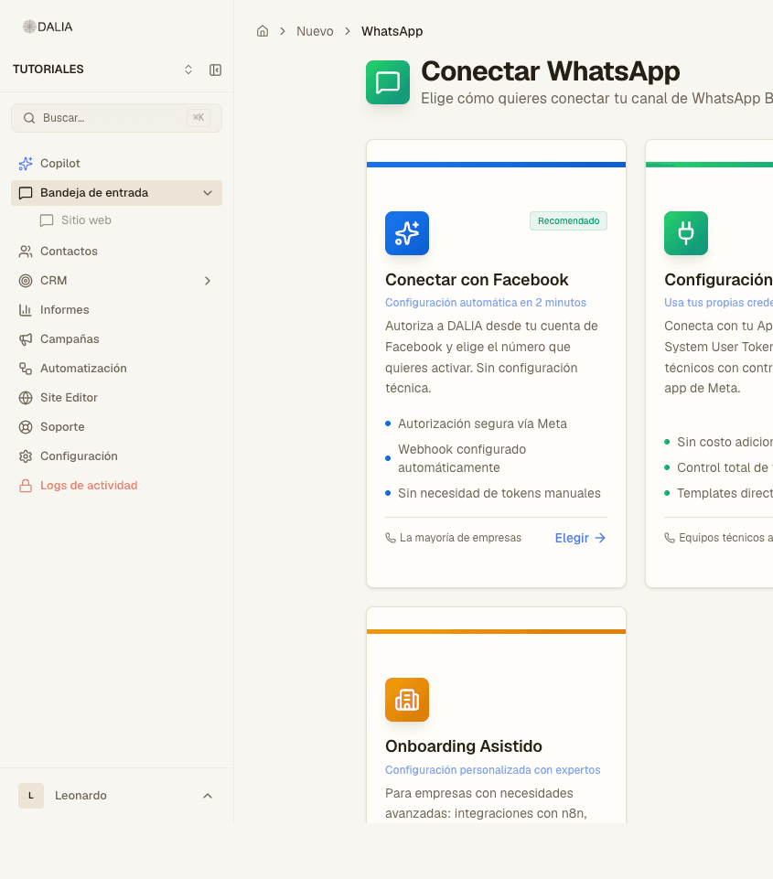This screenshot has width=773, height=879.
Task: Click the CRM target icon
Action: [x=26, y=280]
